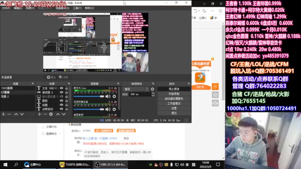Remove the selected scene with the minus icon

9,114
